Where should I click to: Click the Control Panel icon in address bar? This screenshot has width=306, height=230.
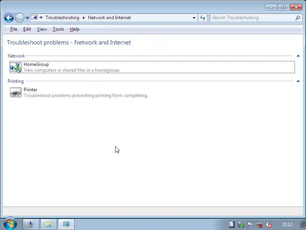[x=34, y=17]
